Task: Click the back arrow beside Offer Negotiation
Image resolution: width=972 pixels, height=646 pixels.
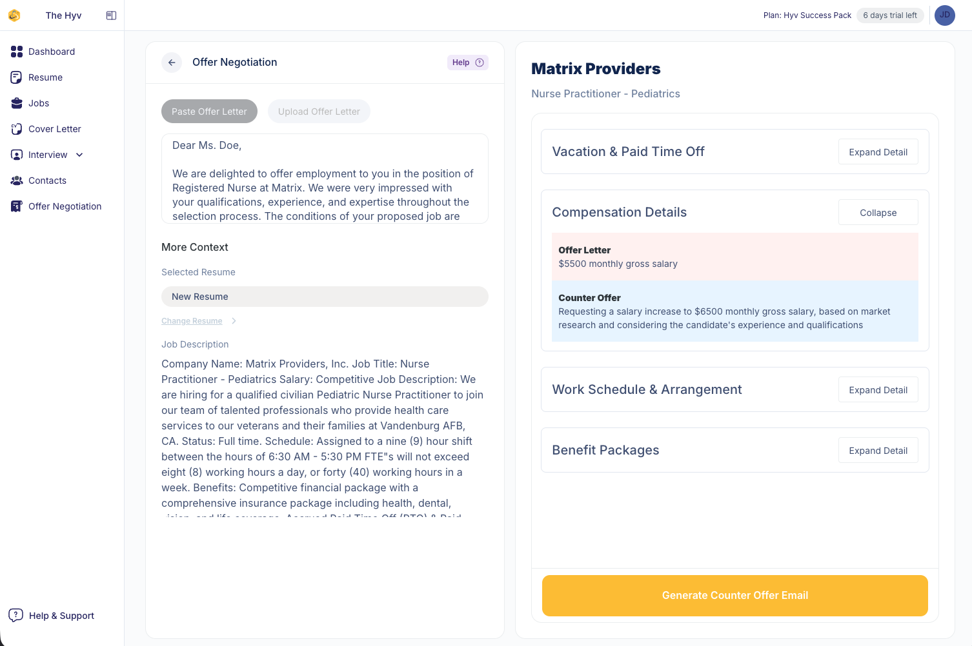Action: point(172,63)
